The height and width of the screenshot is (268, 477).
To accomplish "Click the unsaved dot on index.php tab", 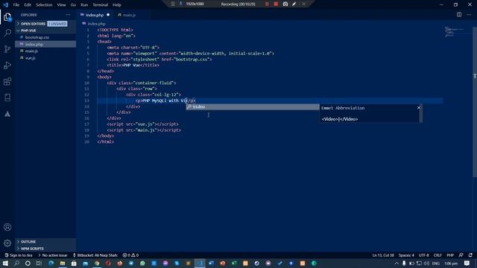I will [108, 15].
